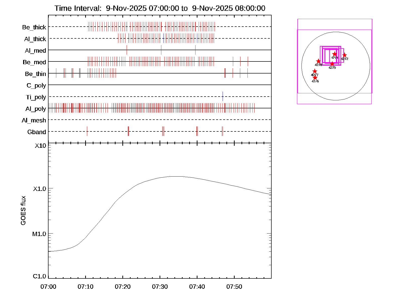402x301 pixels.
Task: Select the Al_poly filter row label
Action: pyautogui.click(x=36, y=109)
